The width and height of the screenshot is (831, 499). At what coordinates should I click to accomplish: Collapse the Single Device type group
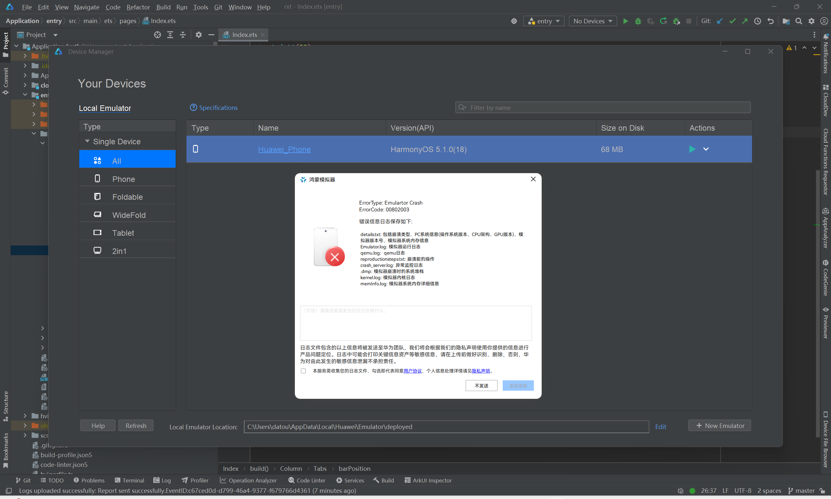pos(87,141)
